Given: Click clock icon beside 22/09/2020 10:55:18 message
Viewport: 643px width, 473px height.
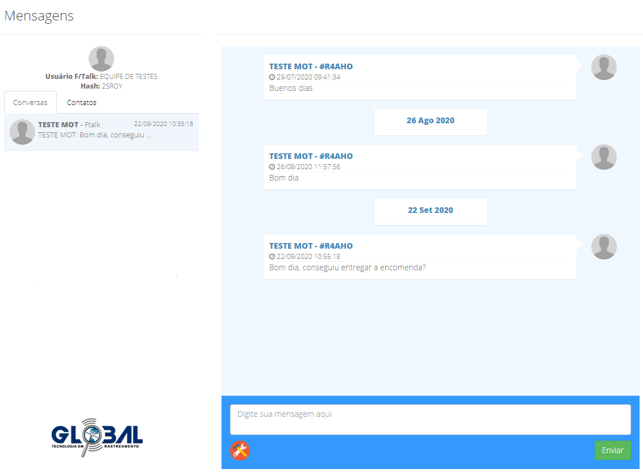Looking at the screenshot, I should (272, 257).
